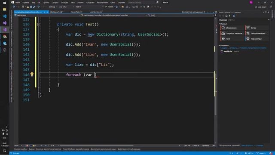Switch to the CloverTest.cs tab

click(76, 12)
